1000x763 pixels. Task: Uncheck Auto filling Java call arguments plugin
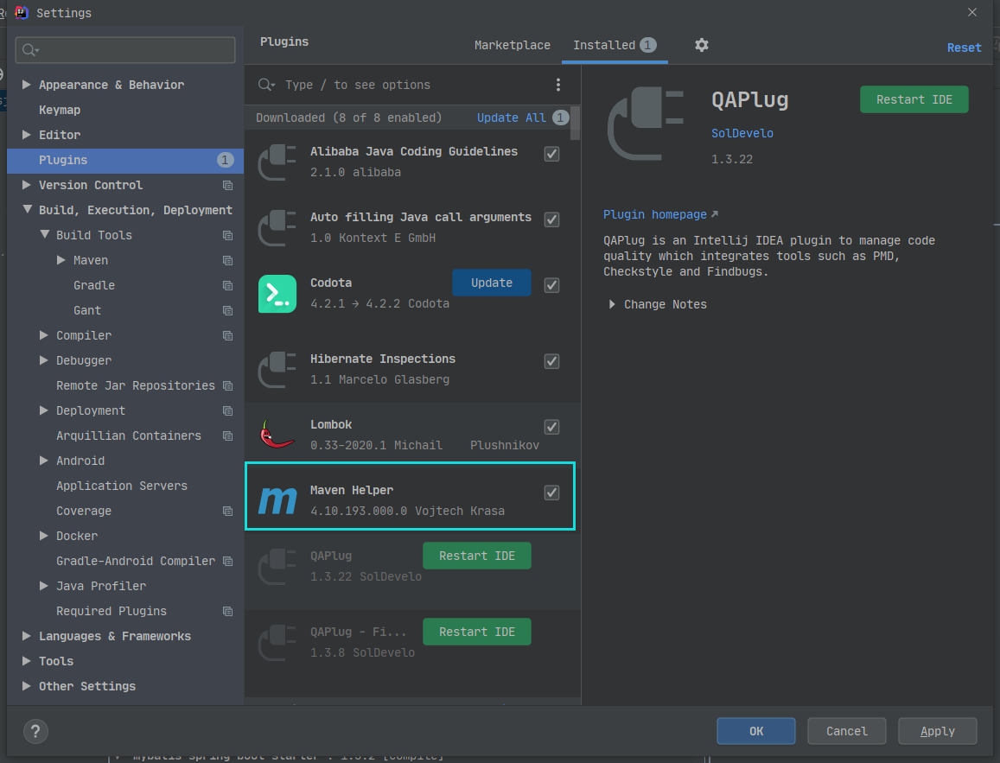551,219
